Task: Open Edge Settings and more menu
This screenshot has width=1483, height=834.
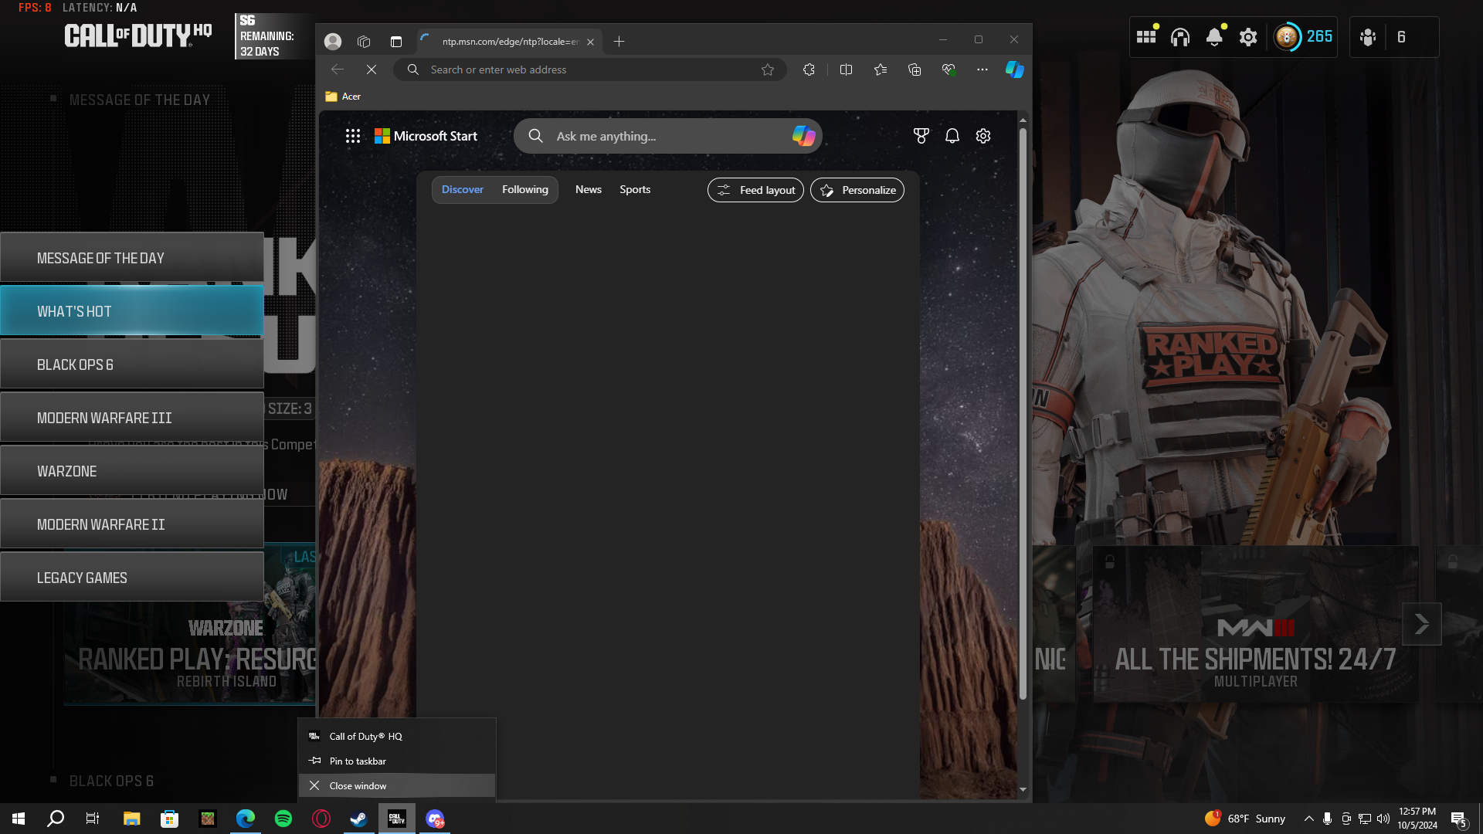Action: (x=982, y=69)
